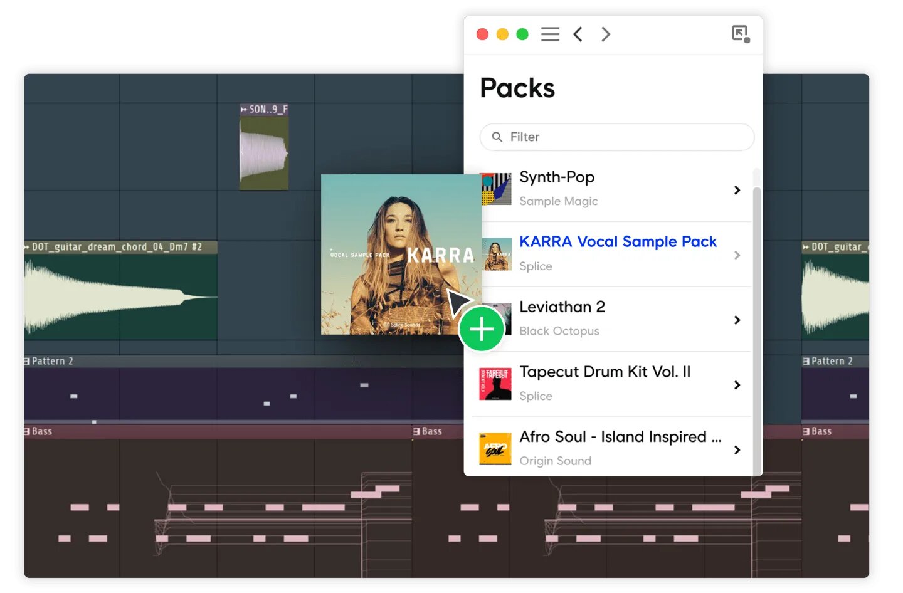Navigate back using the left arrow
Screen dimensions: 903x593
point(578,34)
